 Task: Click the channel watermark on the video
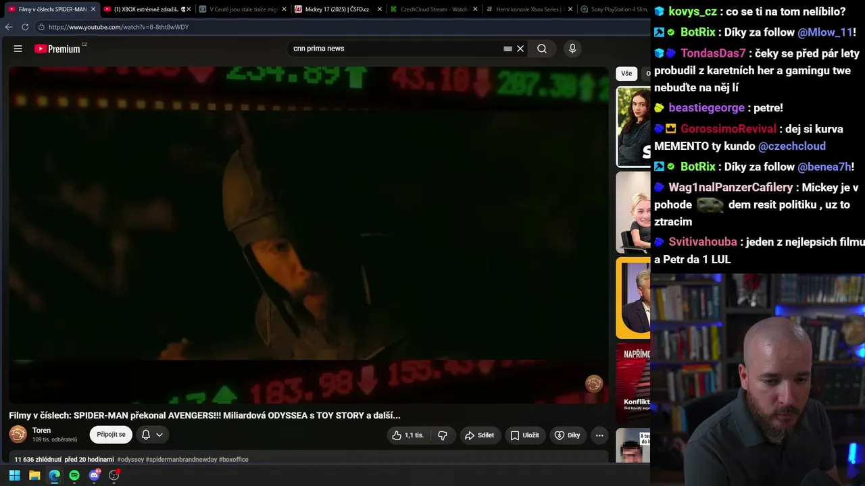pyautogui.click(x=594, y=383)
